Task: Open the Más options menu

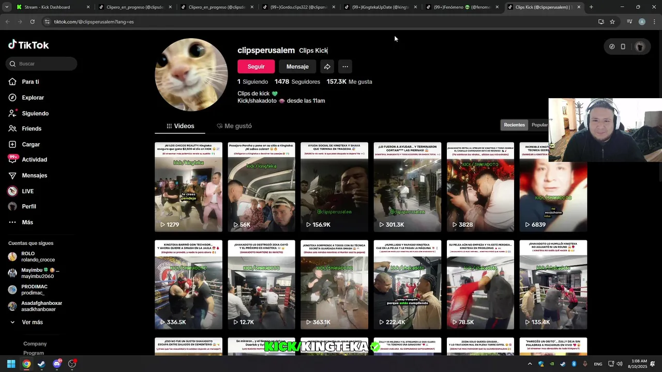Action: click(x=21, y=222)
